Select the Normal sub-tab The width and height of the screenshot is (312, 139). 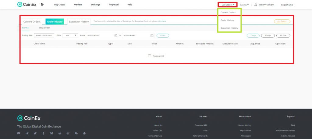[x=26, y=28]
